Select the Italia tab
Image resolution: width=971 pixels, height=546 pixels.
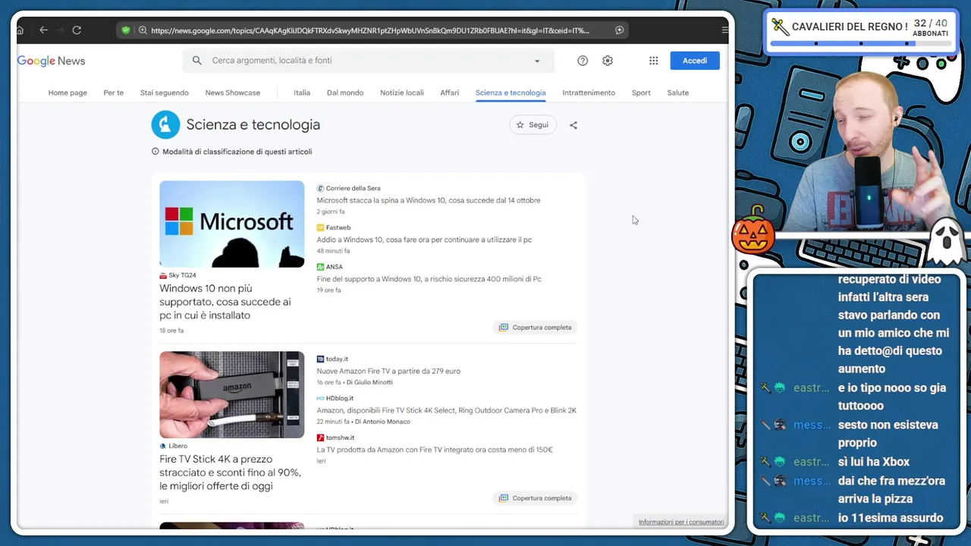pyautogui.click(x=302, y=93)
